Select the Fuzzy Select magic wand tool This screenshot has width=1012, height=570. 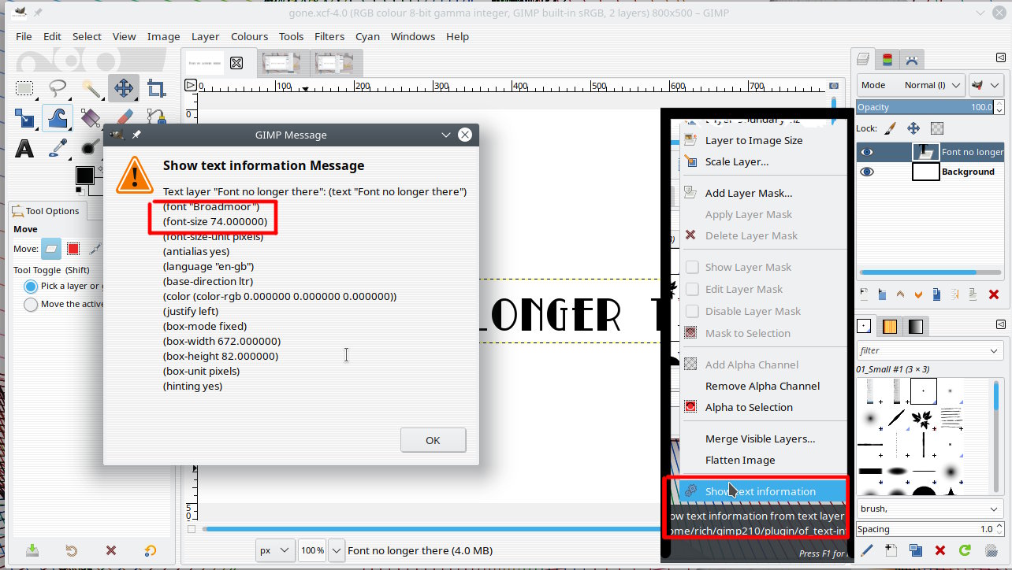(91, 87)
